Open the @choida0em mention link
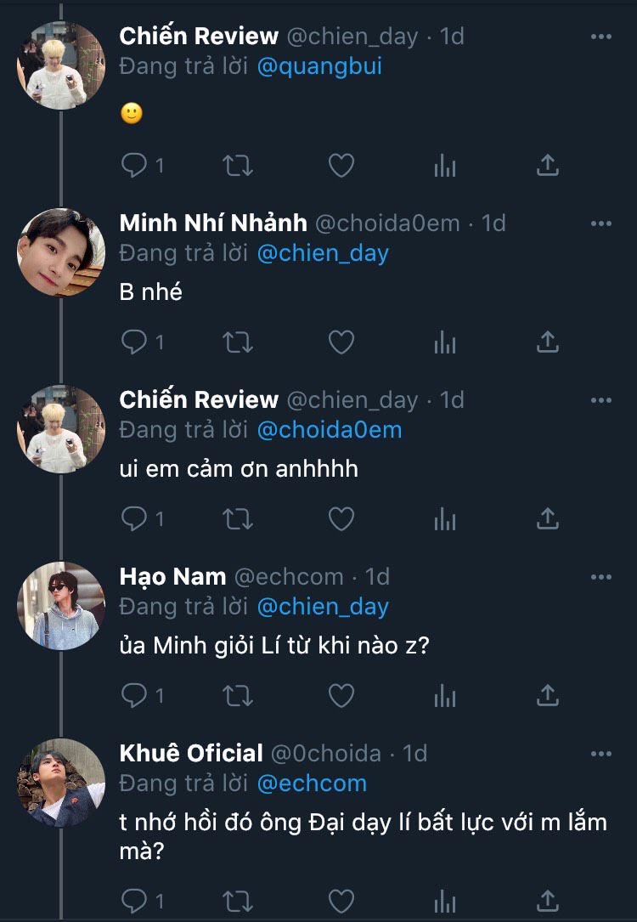This screenshot has height=922, width=637. [329, 430]
